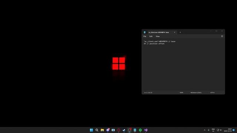Screen dimensions: 237x133
Task: Click the "34 // position offset" line
Action: [x=154, y=44]
